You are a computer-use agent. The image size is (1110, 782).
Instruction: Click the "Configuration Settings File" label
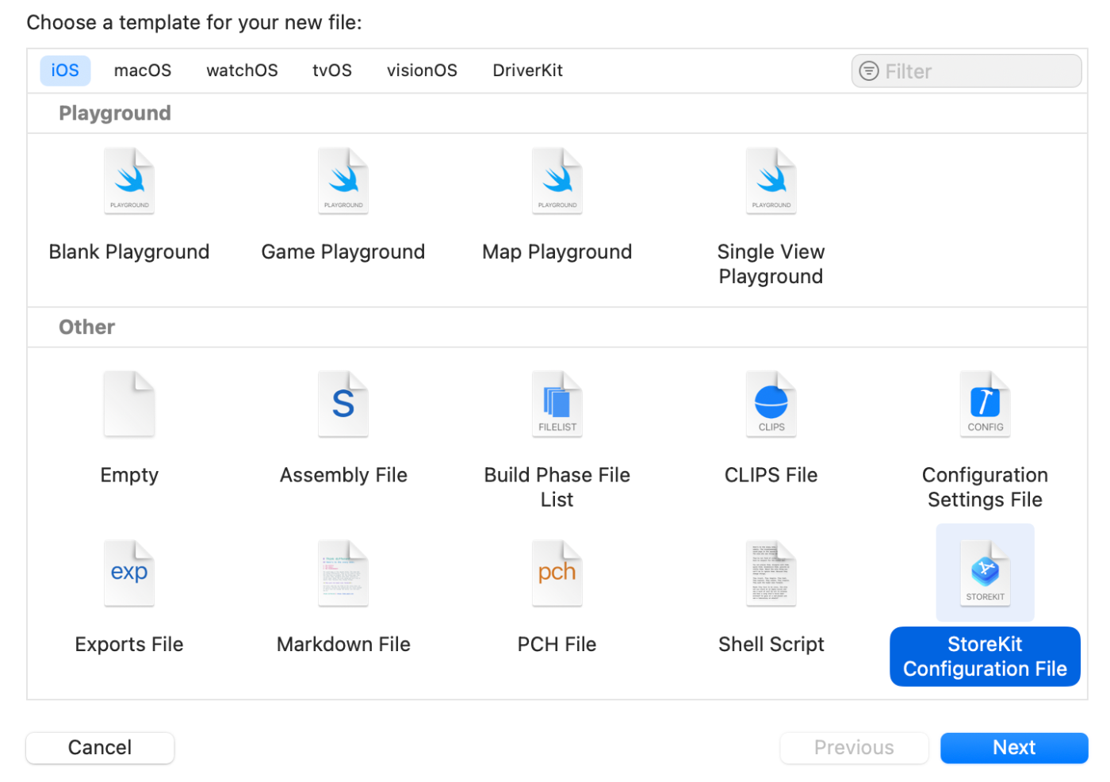coord(986,487)
